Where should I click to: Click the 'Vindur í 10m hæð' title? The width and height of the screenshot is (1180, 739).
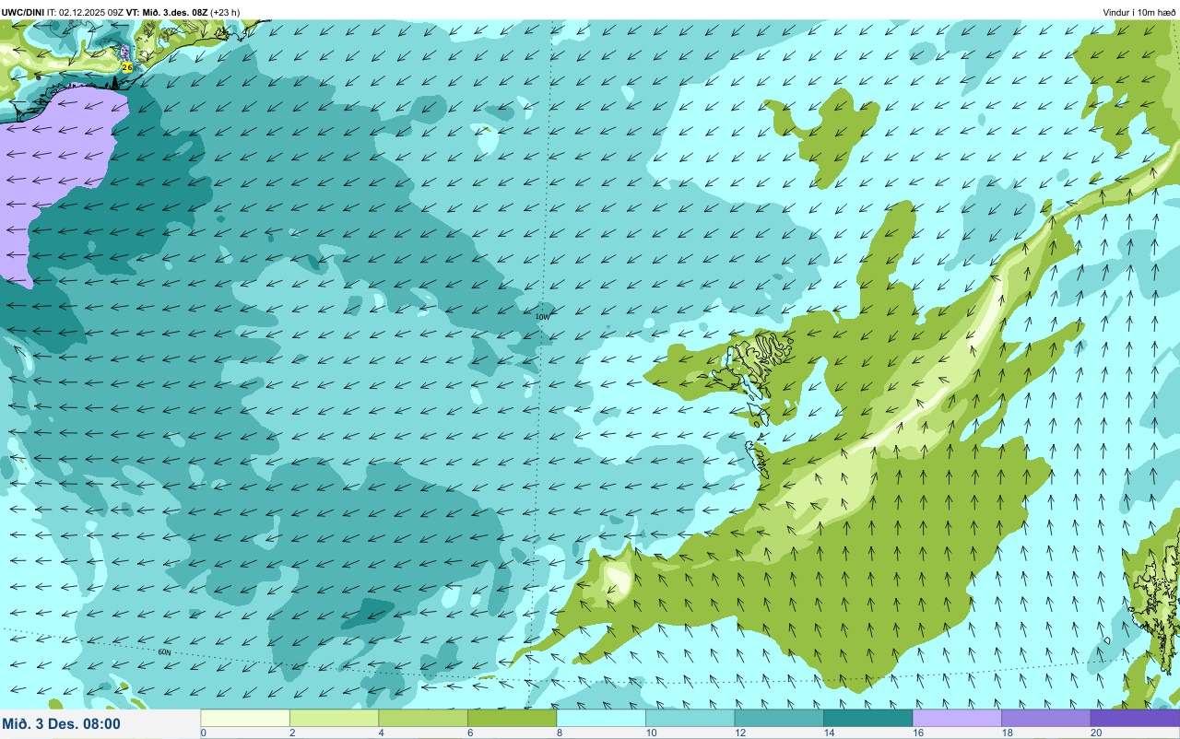[x=1139, y=13]
